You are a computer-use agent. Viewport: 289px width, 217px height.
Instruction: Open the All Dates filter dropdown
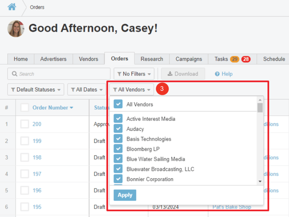click(87, 90)
